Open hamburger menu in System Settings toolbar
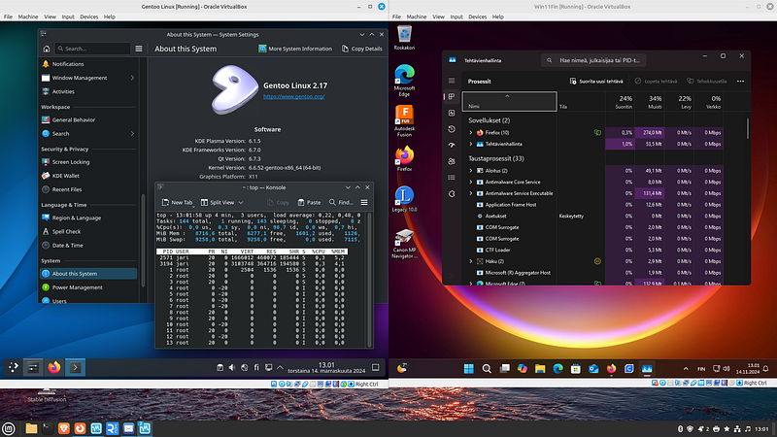The image size is (777, 437). coord(139,49)
